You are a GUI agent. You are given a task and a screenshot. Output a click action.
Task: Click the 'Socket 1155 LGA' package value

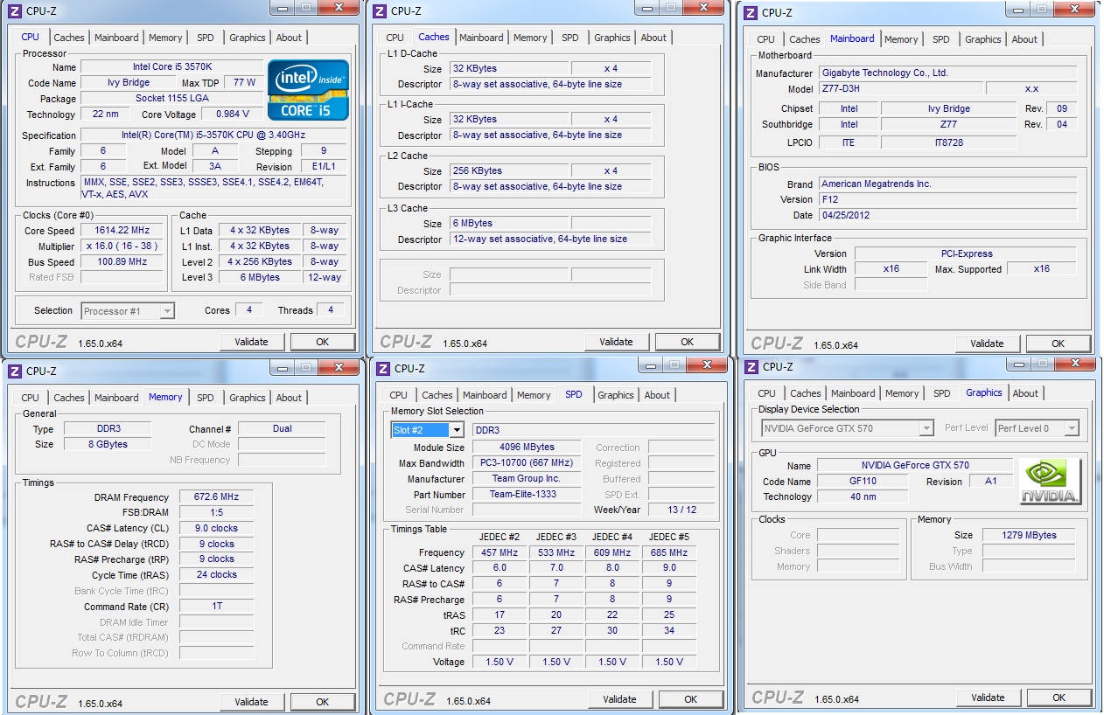pos(172,99)
